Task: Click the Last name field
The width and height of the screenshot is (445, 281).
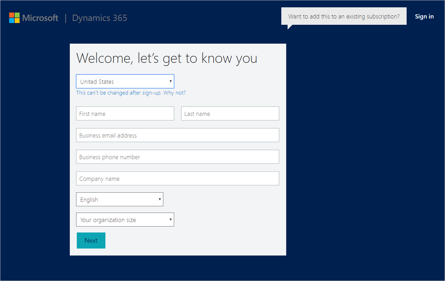Action: (230, 113)
